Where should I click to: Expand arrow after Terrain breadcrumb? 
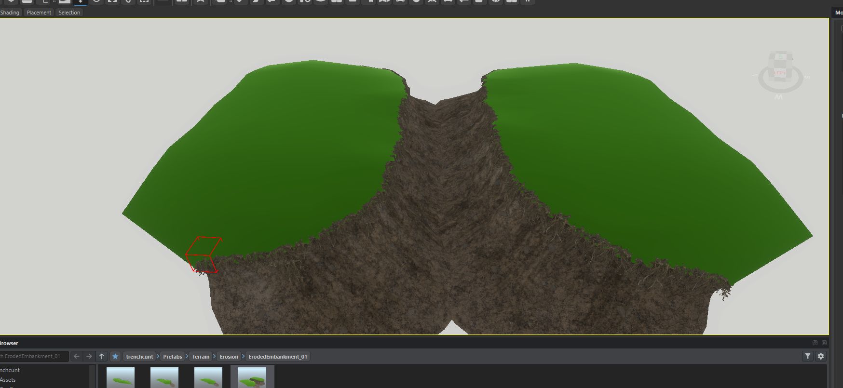coord(215,357)
